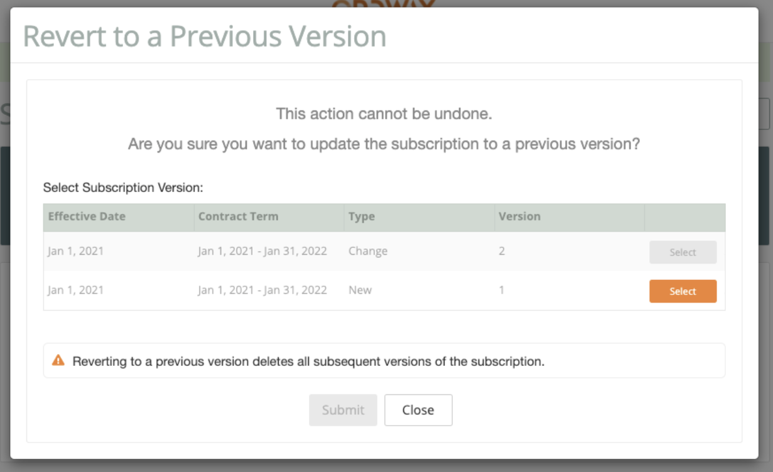Click the Effective Date column header
The height and width of the screenshot is (472, 773).
pos(87,216)
